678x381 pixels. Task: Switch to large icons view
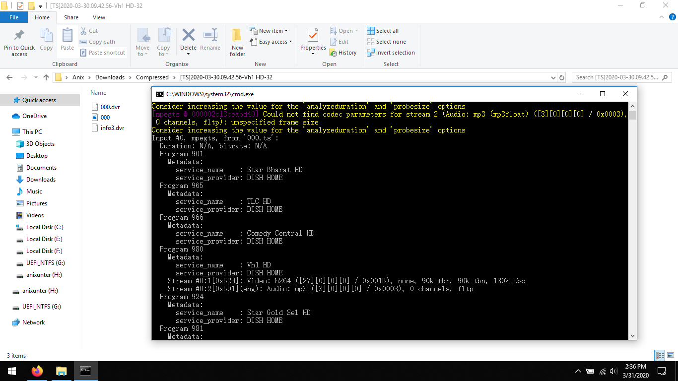coord(671,355)
